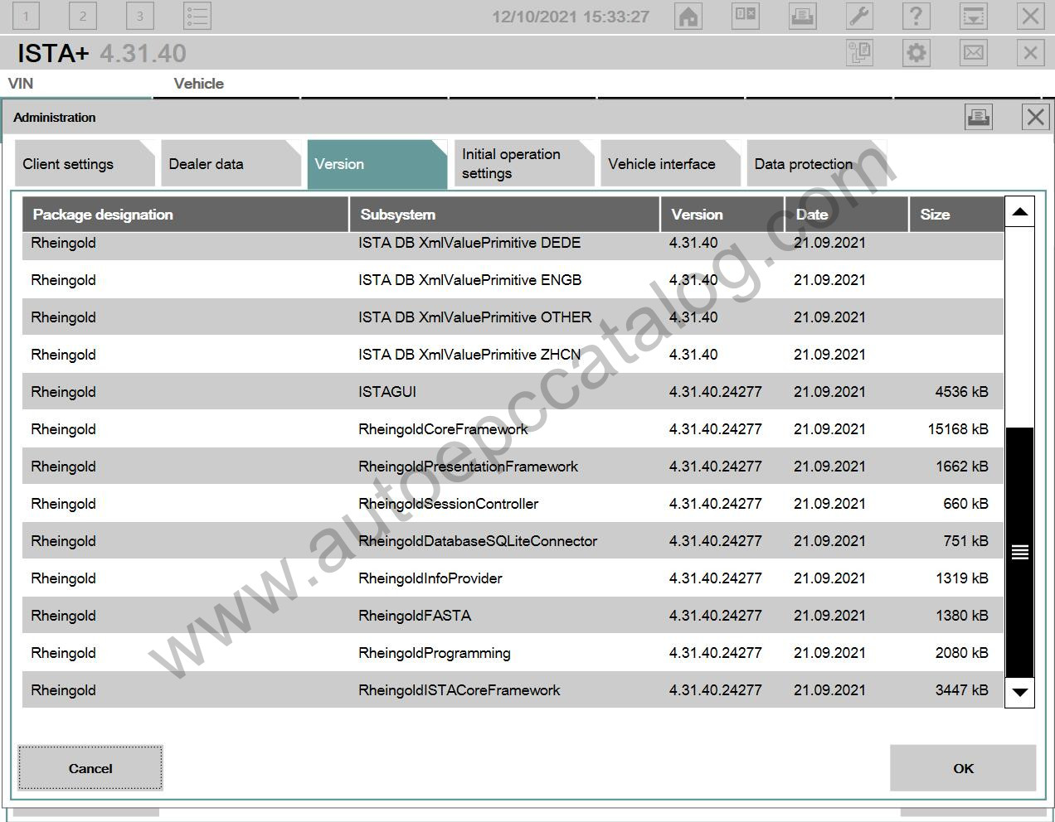Click the black scrollbar thumb
This screenshot has width=1055, height=822.
pos(1019,552)
